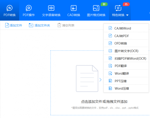
Task: Choose Word压缩 from the dropdown menu
Action: [x=126, y=88]
